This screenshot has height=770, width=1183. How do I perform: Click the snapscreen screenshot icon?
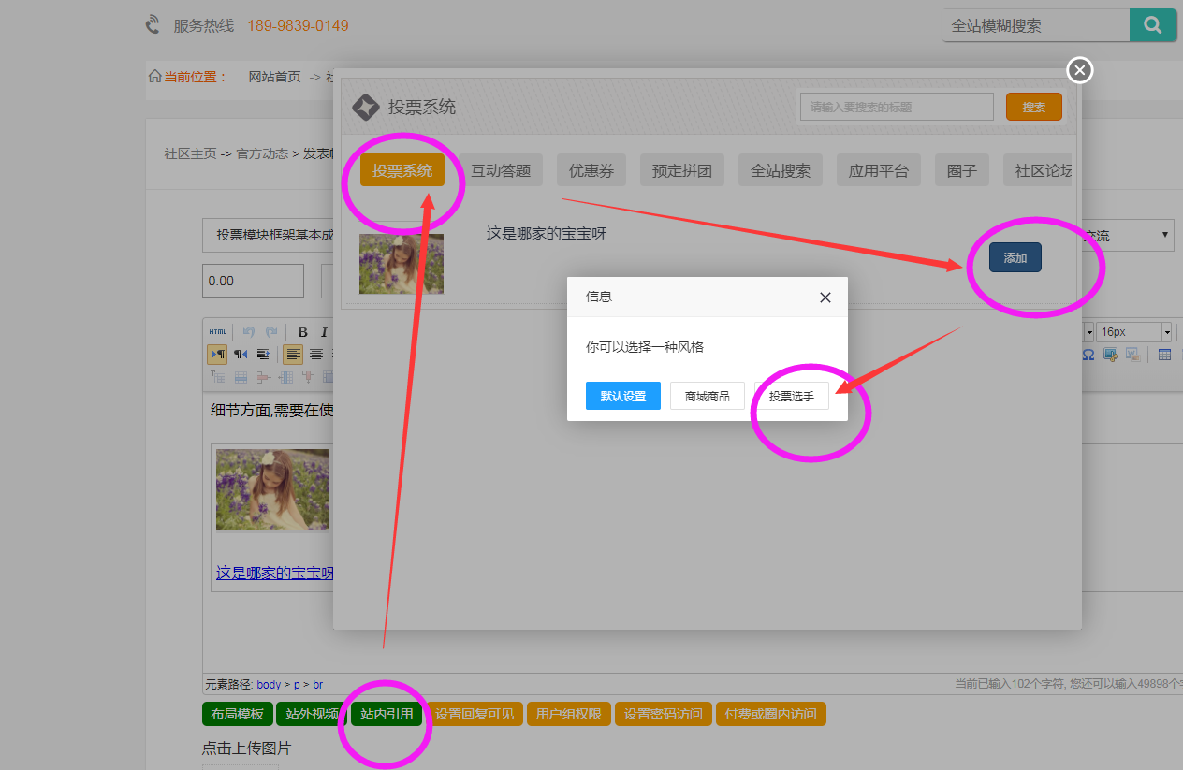1111,355
